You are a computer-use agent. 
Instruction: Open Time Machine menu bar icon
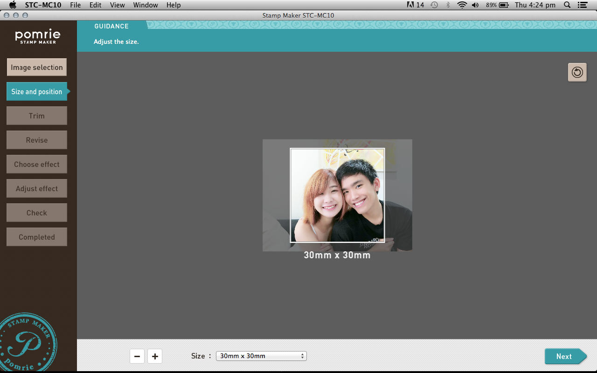434,5
